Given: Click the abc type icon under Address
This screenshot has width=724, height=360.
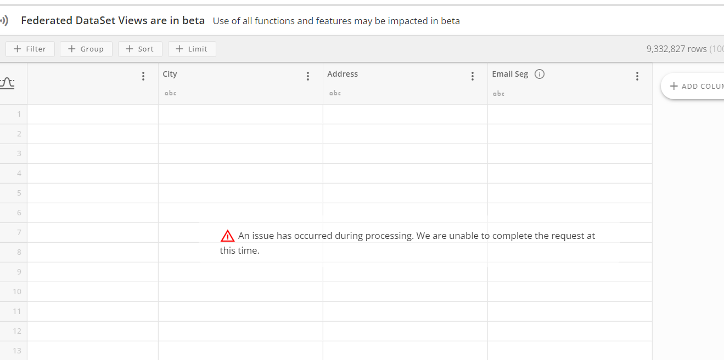Looking at the screenshot, I should (335, 93).
